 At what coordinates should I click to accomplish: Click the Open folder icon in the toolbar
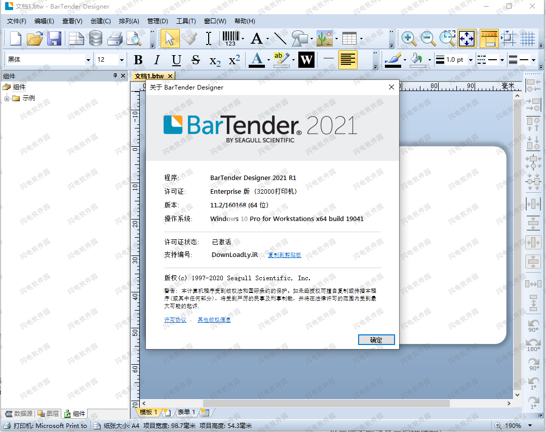pyautogui.click(x=35, y=38)
